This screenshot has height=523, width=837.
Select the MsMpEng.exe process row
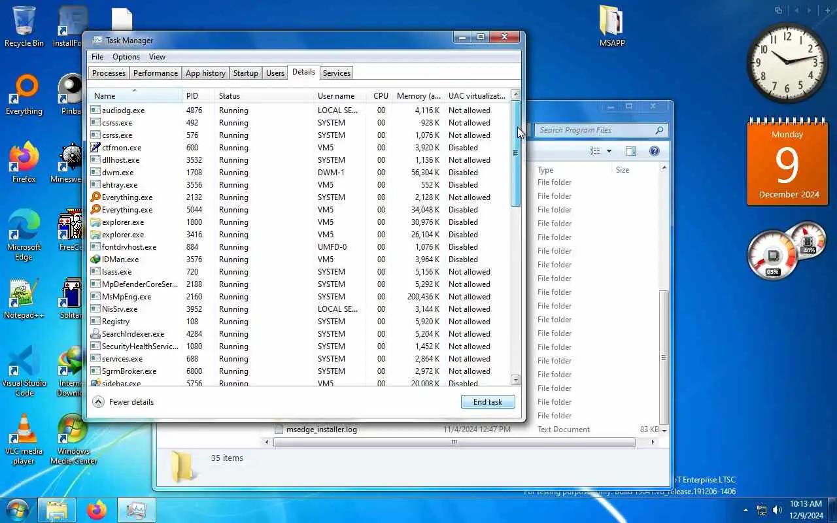coord(299,297)
